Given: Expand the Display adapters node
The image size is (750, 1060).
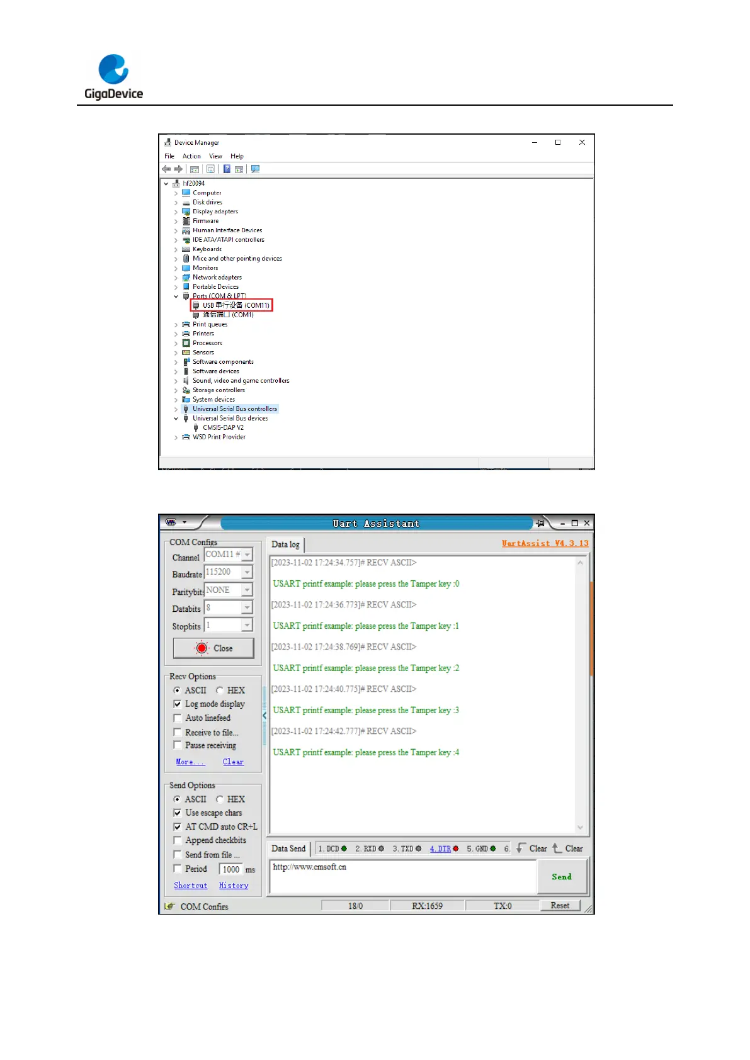Looking at the screenshot, I should click(176, 212).
